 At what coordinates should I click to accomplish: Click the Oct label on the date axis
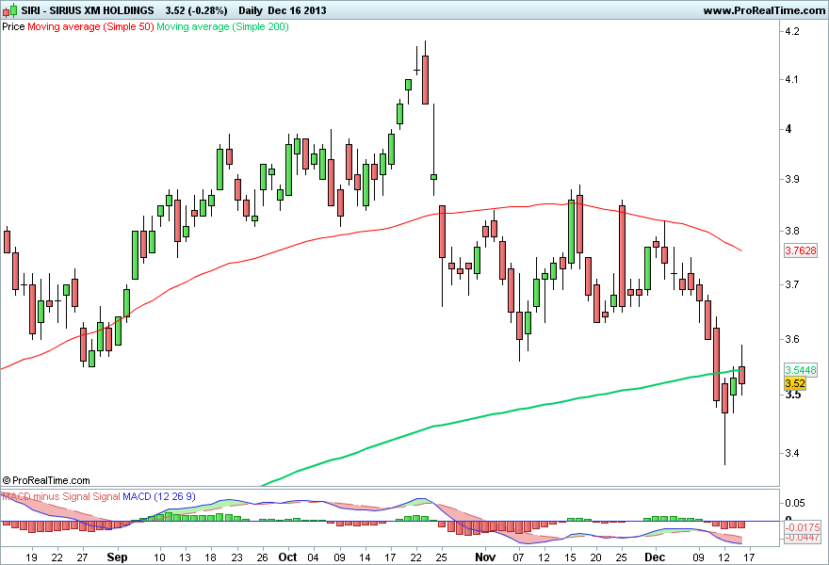(x=287, y=557)
